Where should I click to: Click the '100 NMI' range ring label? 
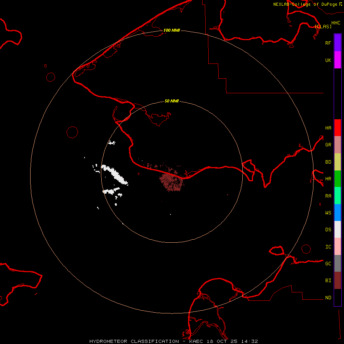[172, 30]
